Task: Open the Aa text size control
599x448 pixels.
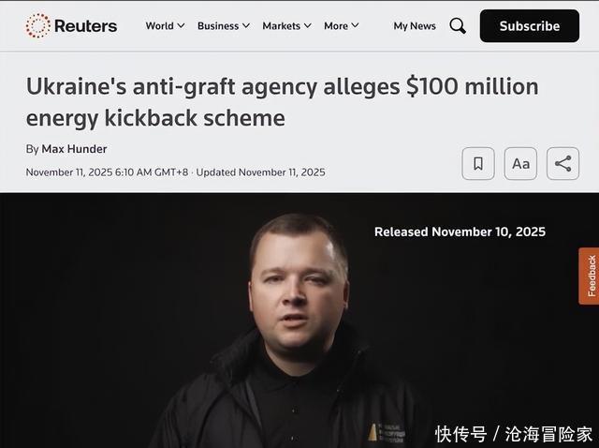Action: point(520,164)
